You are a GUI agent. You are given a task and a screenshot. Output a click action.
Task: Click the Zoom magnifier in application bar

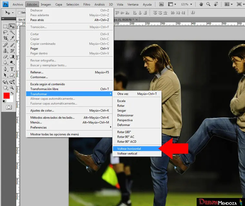[x=208, y=4]
